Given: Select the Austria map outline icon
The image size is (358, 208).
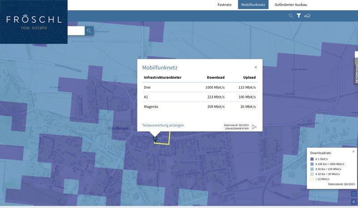Looking at the screenshot, I should [307, 16].
